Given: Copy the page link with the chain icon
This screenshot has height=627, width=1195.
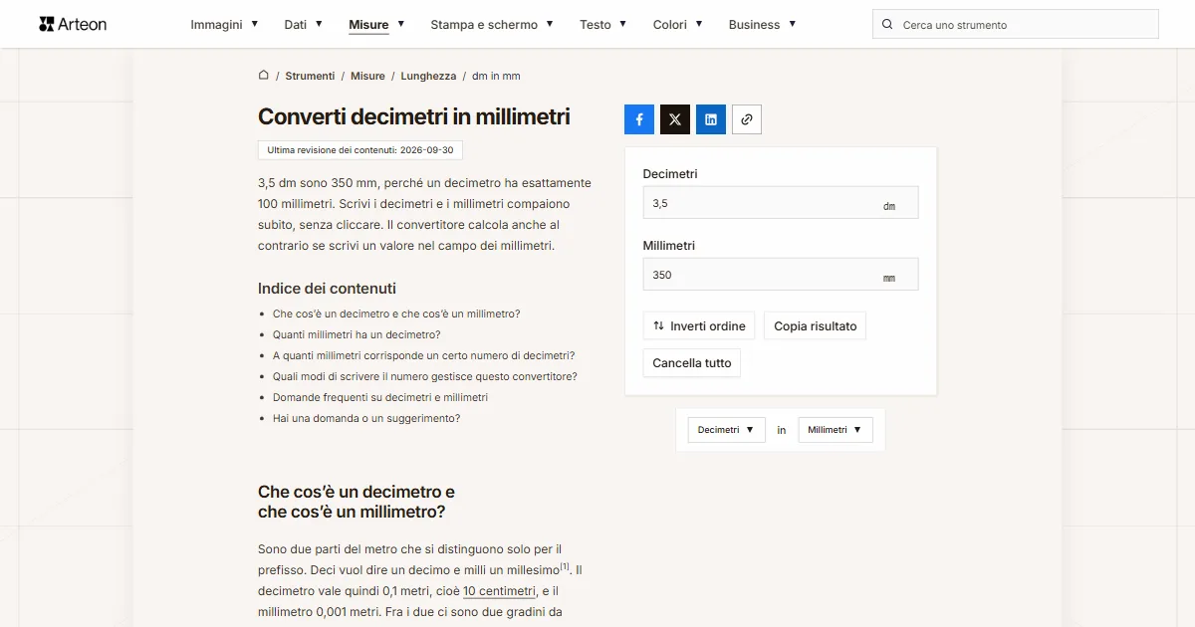Looking at the screenshot, I should coord(747,119).
